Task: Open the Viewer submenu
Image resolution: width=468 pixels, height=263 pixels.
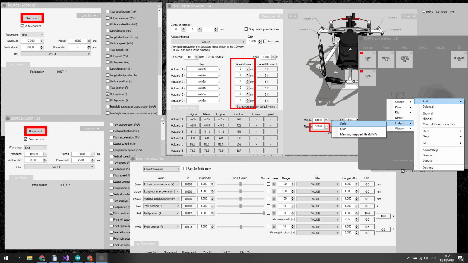Action: (400, 129)
